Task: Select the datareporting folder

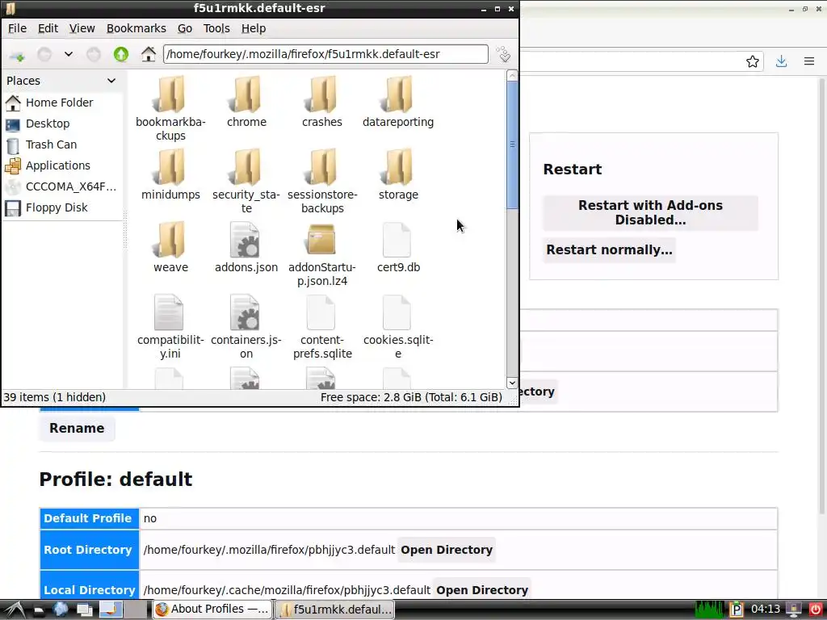Action: pyautogui.click(x=397, y=101)
